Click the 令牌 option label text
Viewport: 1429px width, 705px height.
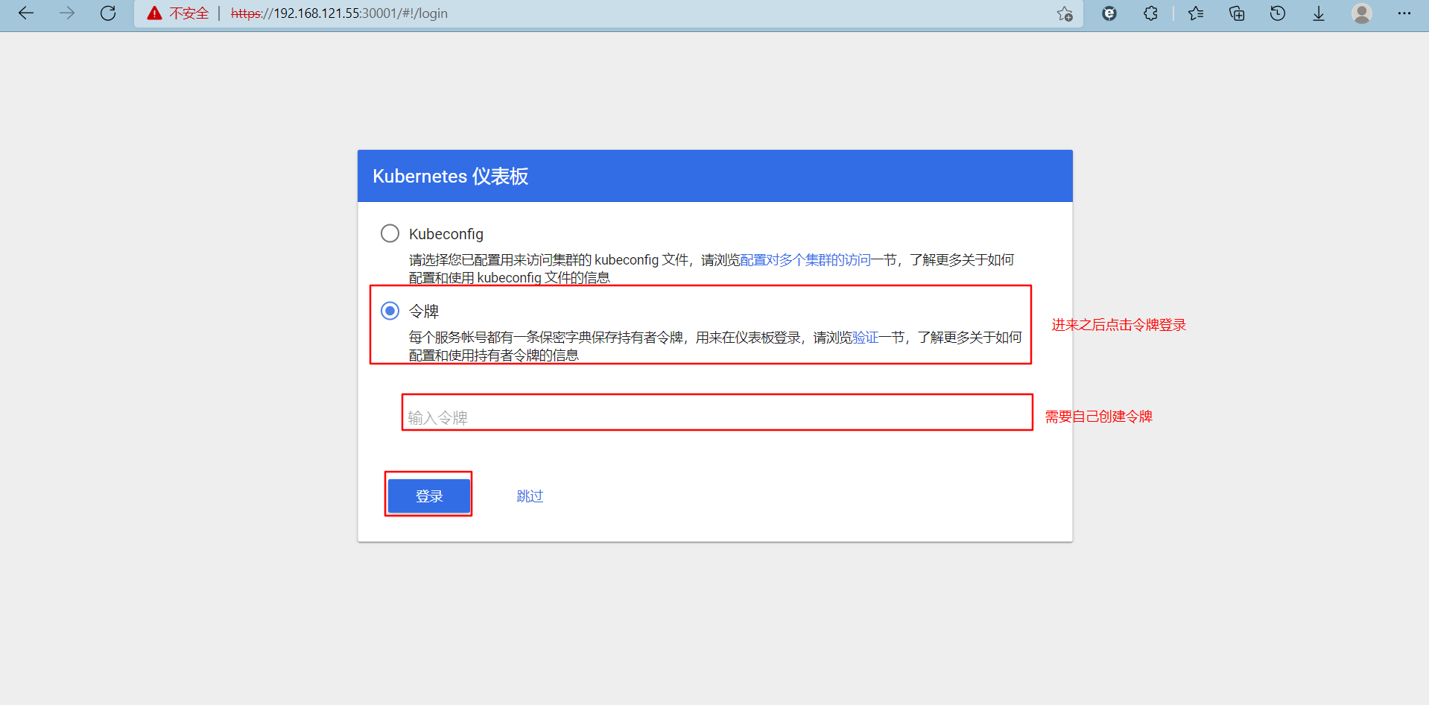[x=424, y=312]
